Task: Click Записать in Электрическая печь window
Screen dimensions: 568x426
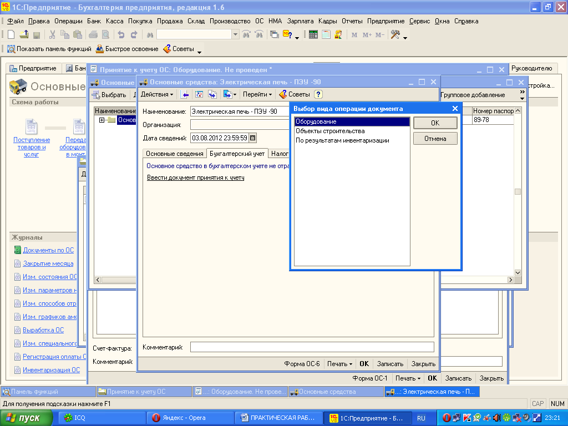Action: tap(390, 364)
